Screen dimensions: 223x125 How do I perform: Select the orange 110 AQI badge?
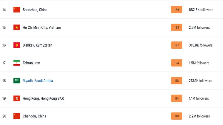click(176, 116)
